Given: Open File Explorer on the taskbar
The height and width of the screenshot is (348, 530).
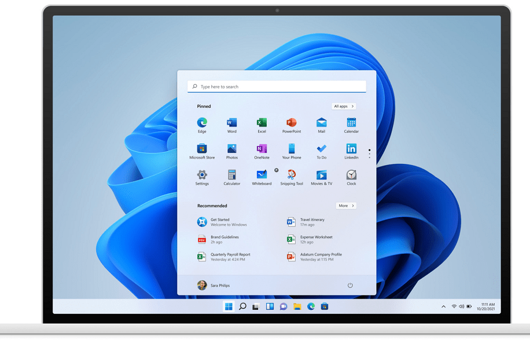Looking at the screenshot, I should tap(297, 306).
